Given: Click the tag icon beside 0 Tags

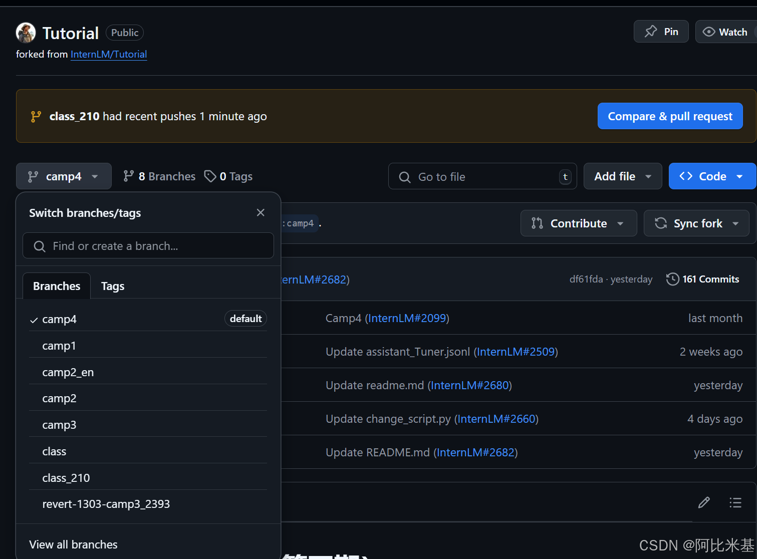Looking at the screenshot, I should pyautogui.click(x=210, y=176).
